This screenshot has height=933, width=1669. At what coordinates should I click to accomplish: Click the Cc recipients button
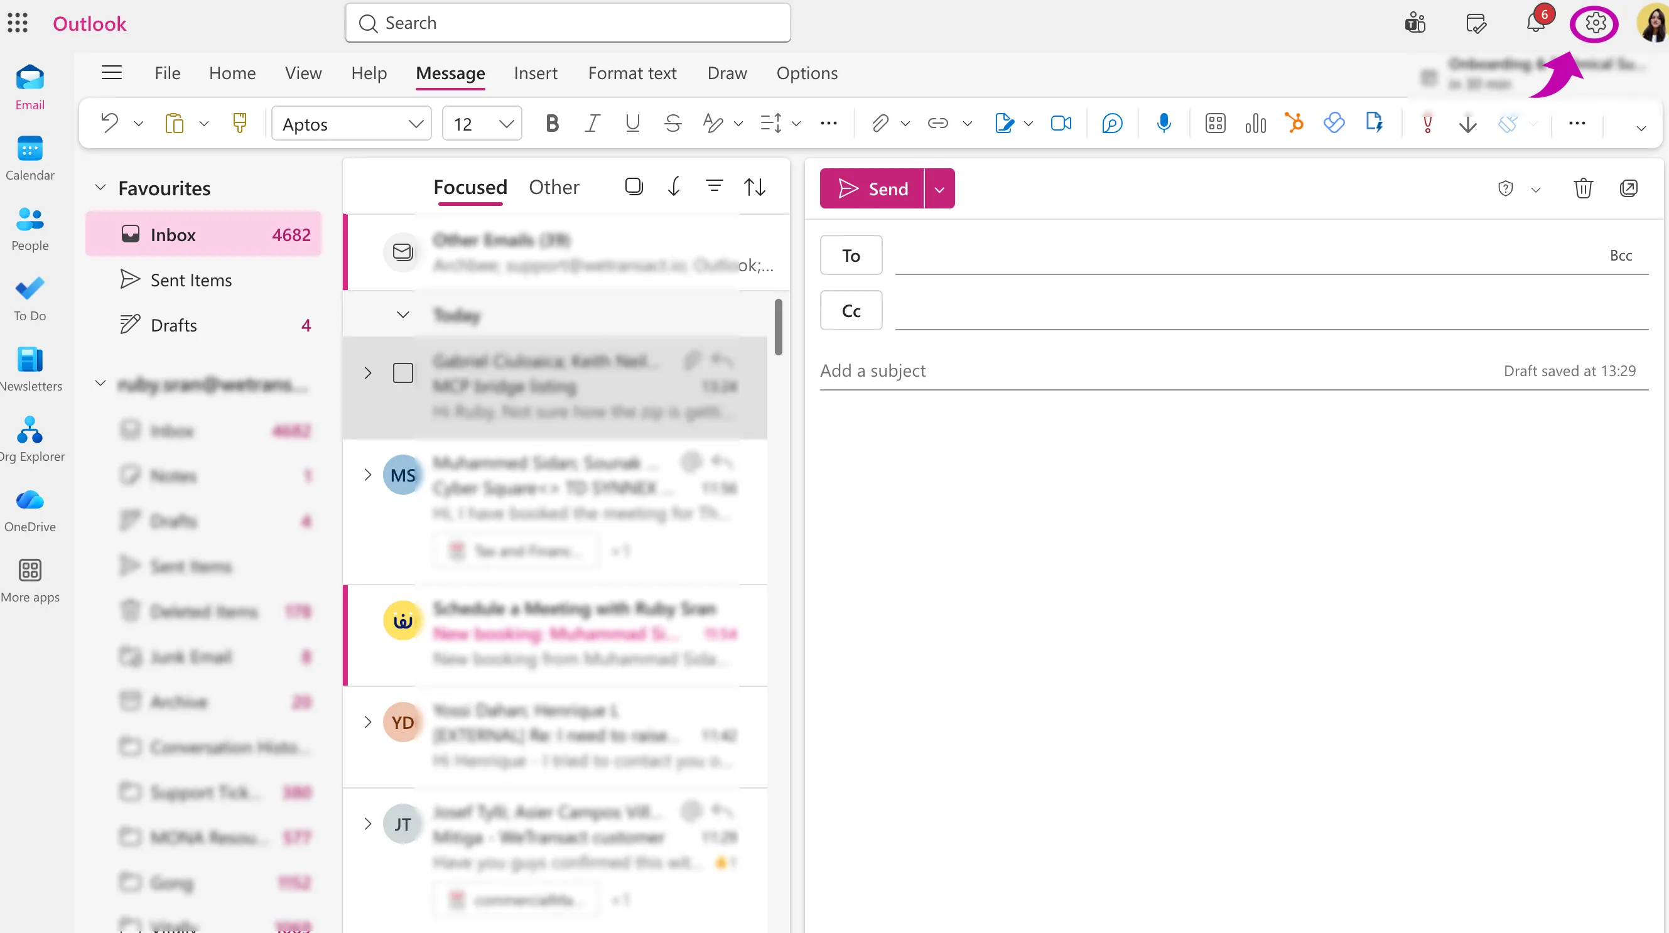click(x=851, y=310)
